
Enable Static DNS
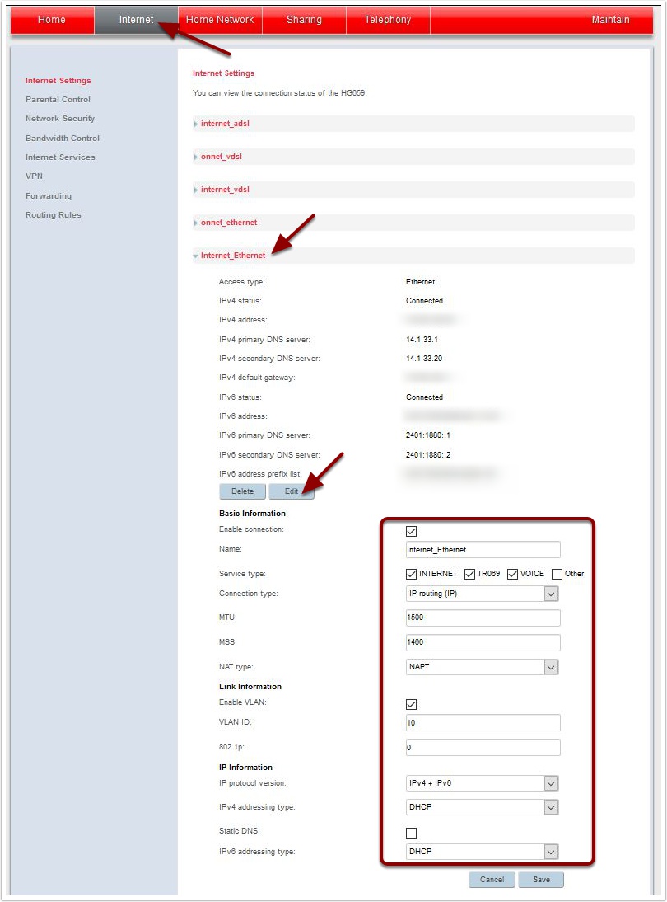pos(413,833)
